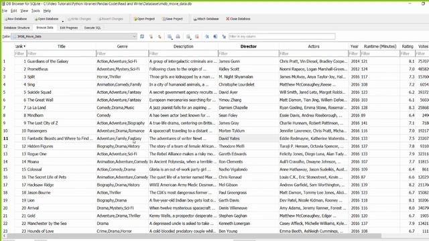Image resolution: width=429 pixels, height=241 pixels.
Task: Select the 'David Yates' director cell
Action: (x=249, y=139)
